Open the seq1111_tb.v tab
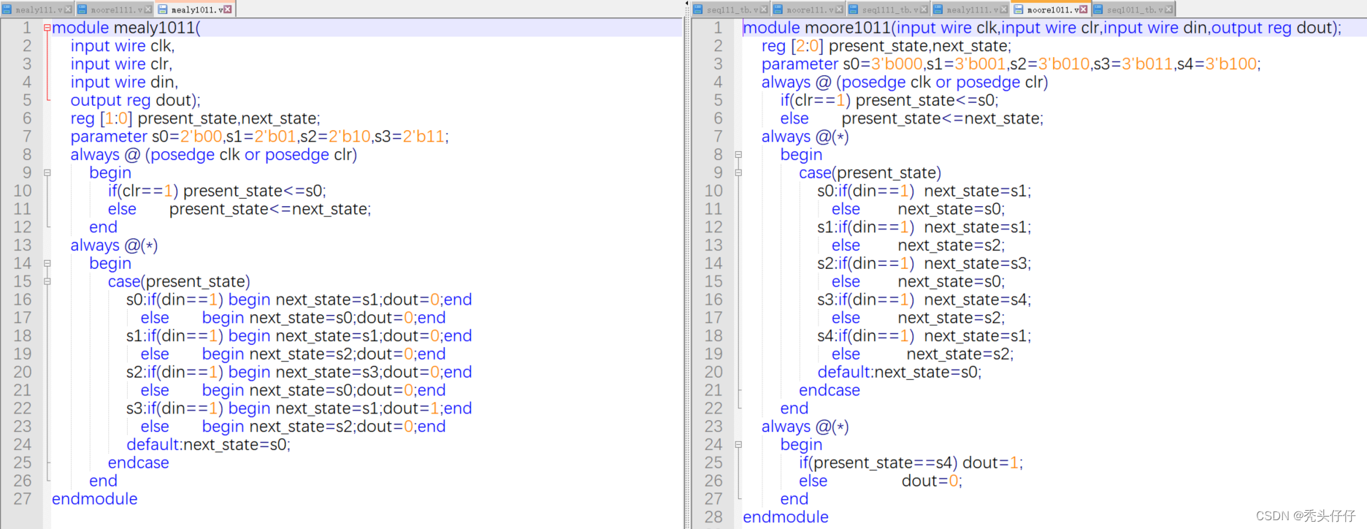The image size is (1367, 529). coord(888,9)
